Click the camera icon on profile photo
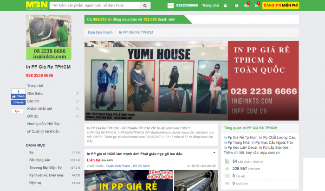The height and width of the screenshot is (191, 325). pyautogui.click(x=31, y=18)
